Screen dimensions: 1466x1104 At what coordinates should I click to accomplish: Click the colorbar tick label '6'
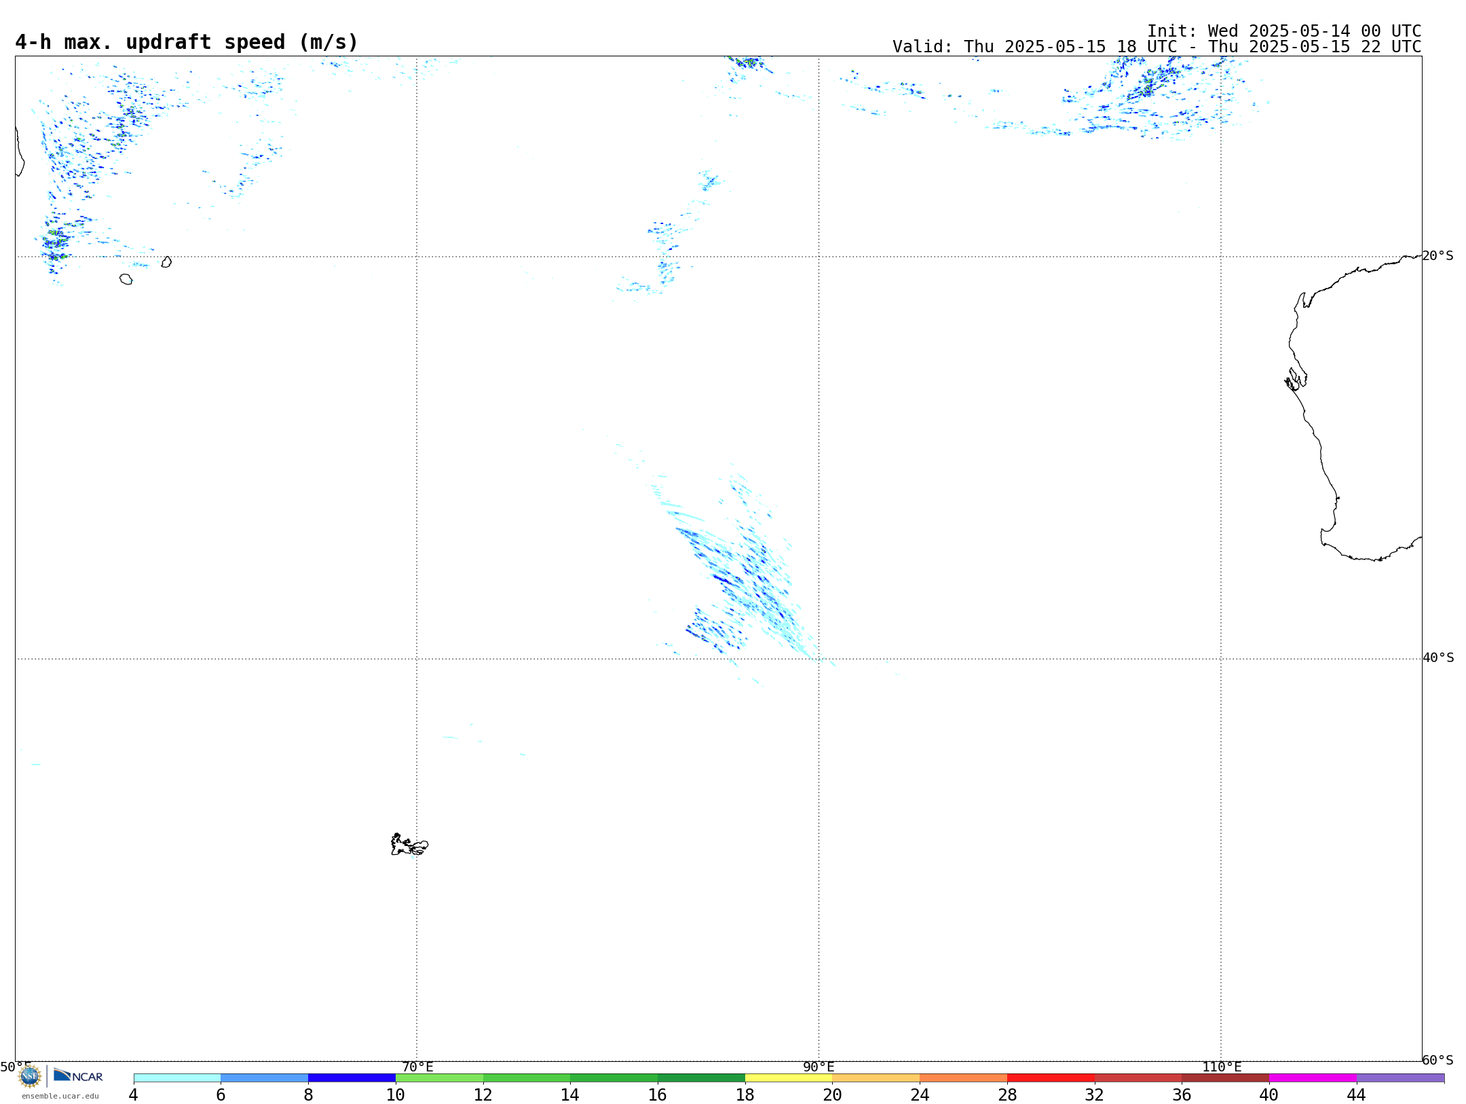(x=221, y=1094)
